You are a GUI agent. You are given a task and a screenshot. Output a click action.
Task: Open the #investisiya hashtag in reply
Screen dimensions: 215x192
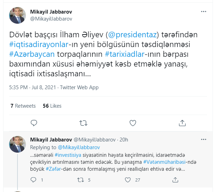click(x=68, y=155)
